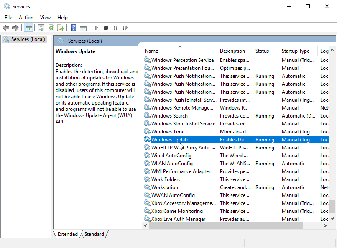Click gear icon of Windows Update row

tap(147, 139)
